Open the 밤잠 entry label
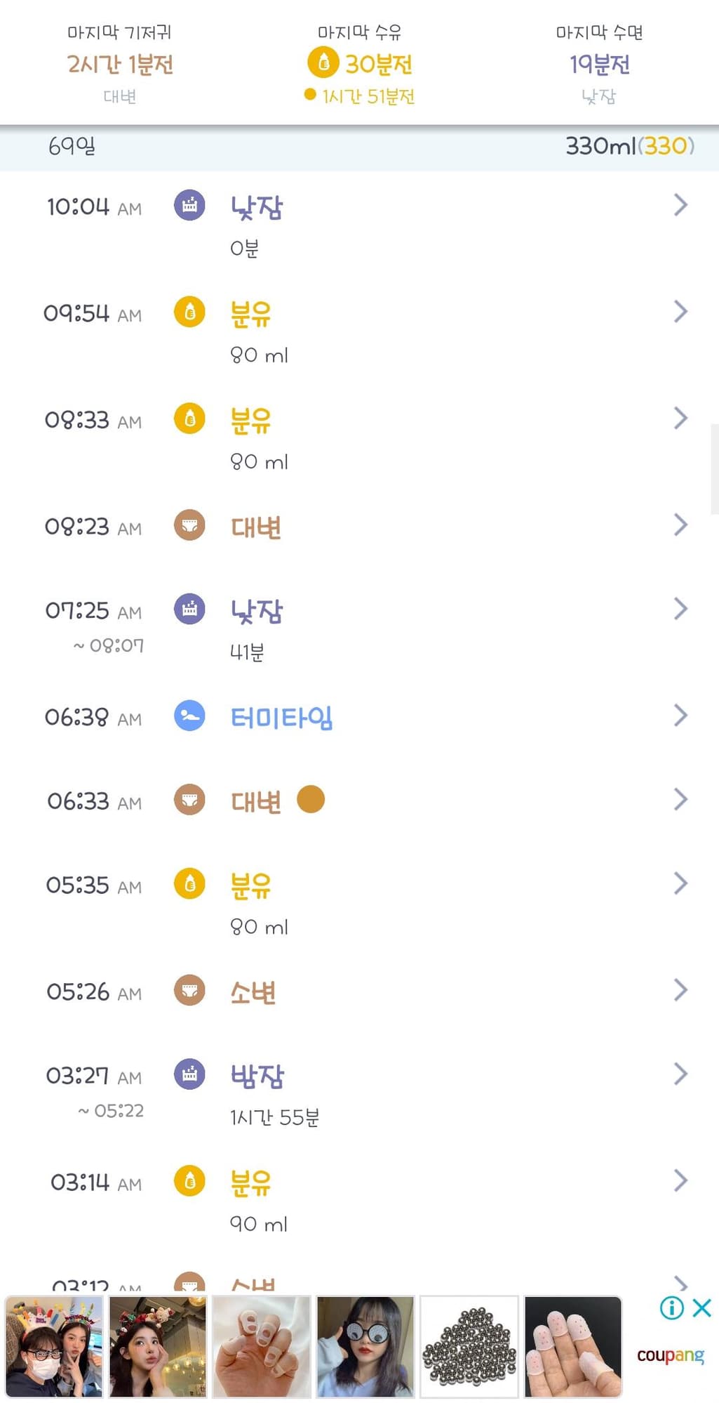 coord(257,1076)
